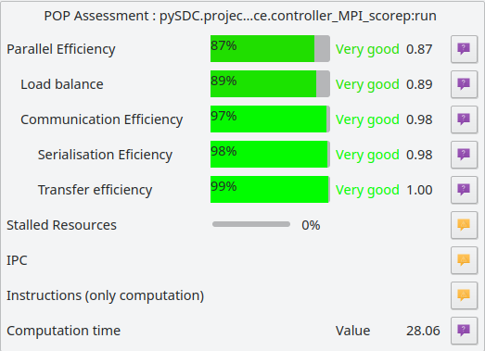Click the Computation time value 28.06
Screen dimensions: 485x351
tap(423, 331)
